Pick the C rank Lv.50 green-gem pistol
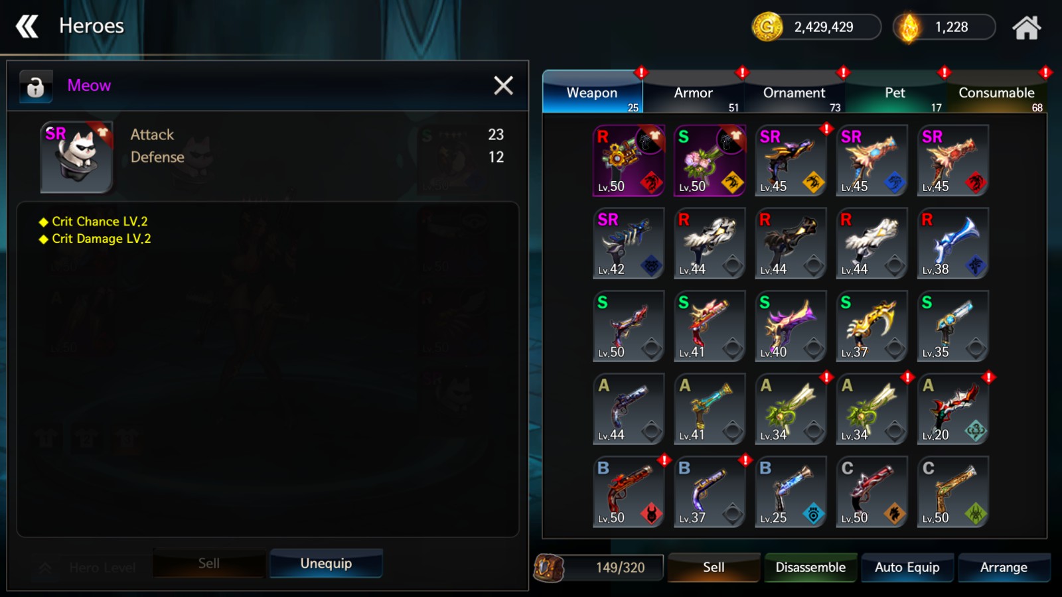1062x597 pixels. click(x=952, y=492)
